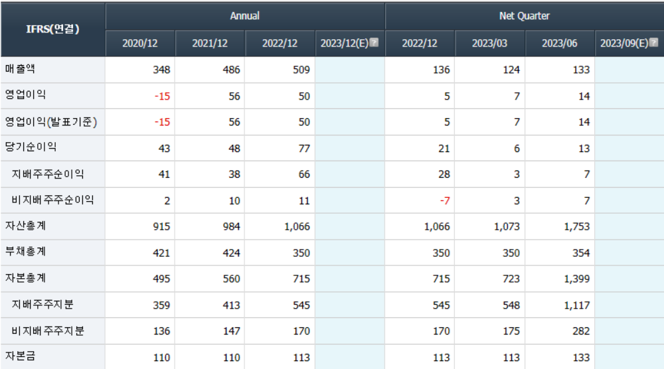
Task: Click the 2022/12 header under Net Quarter
Action: (x=419, y=43)
